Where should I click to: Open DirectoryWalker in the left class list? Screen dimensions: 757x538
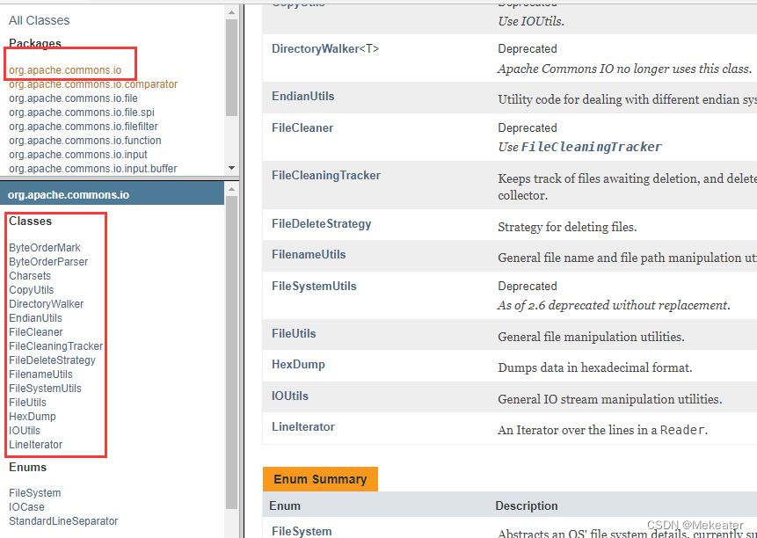click(47, 304)
